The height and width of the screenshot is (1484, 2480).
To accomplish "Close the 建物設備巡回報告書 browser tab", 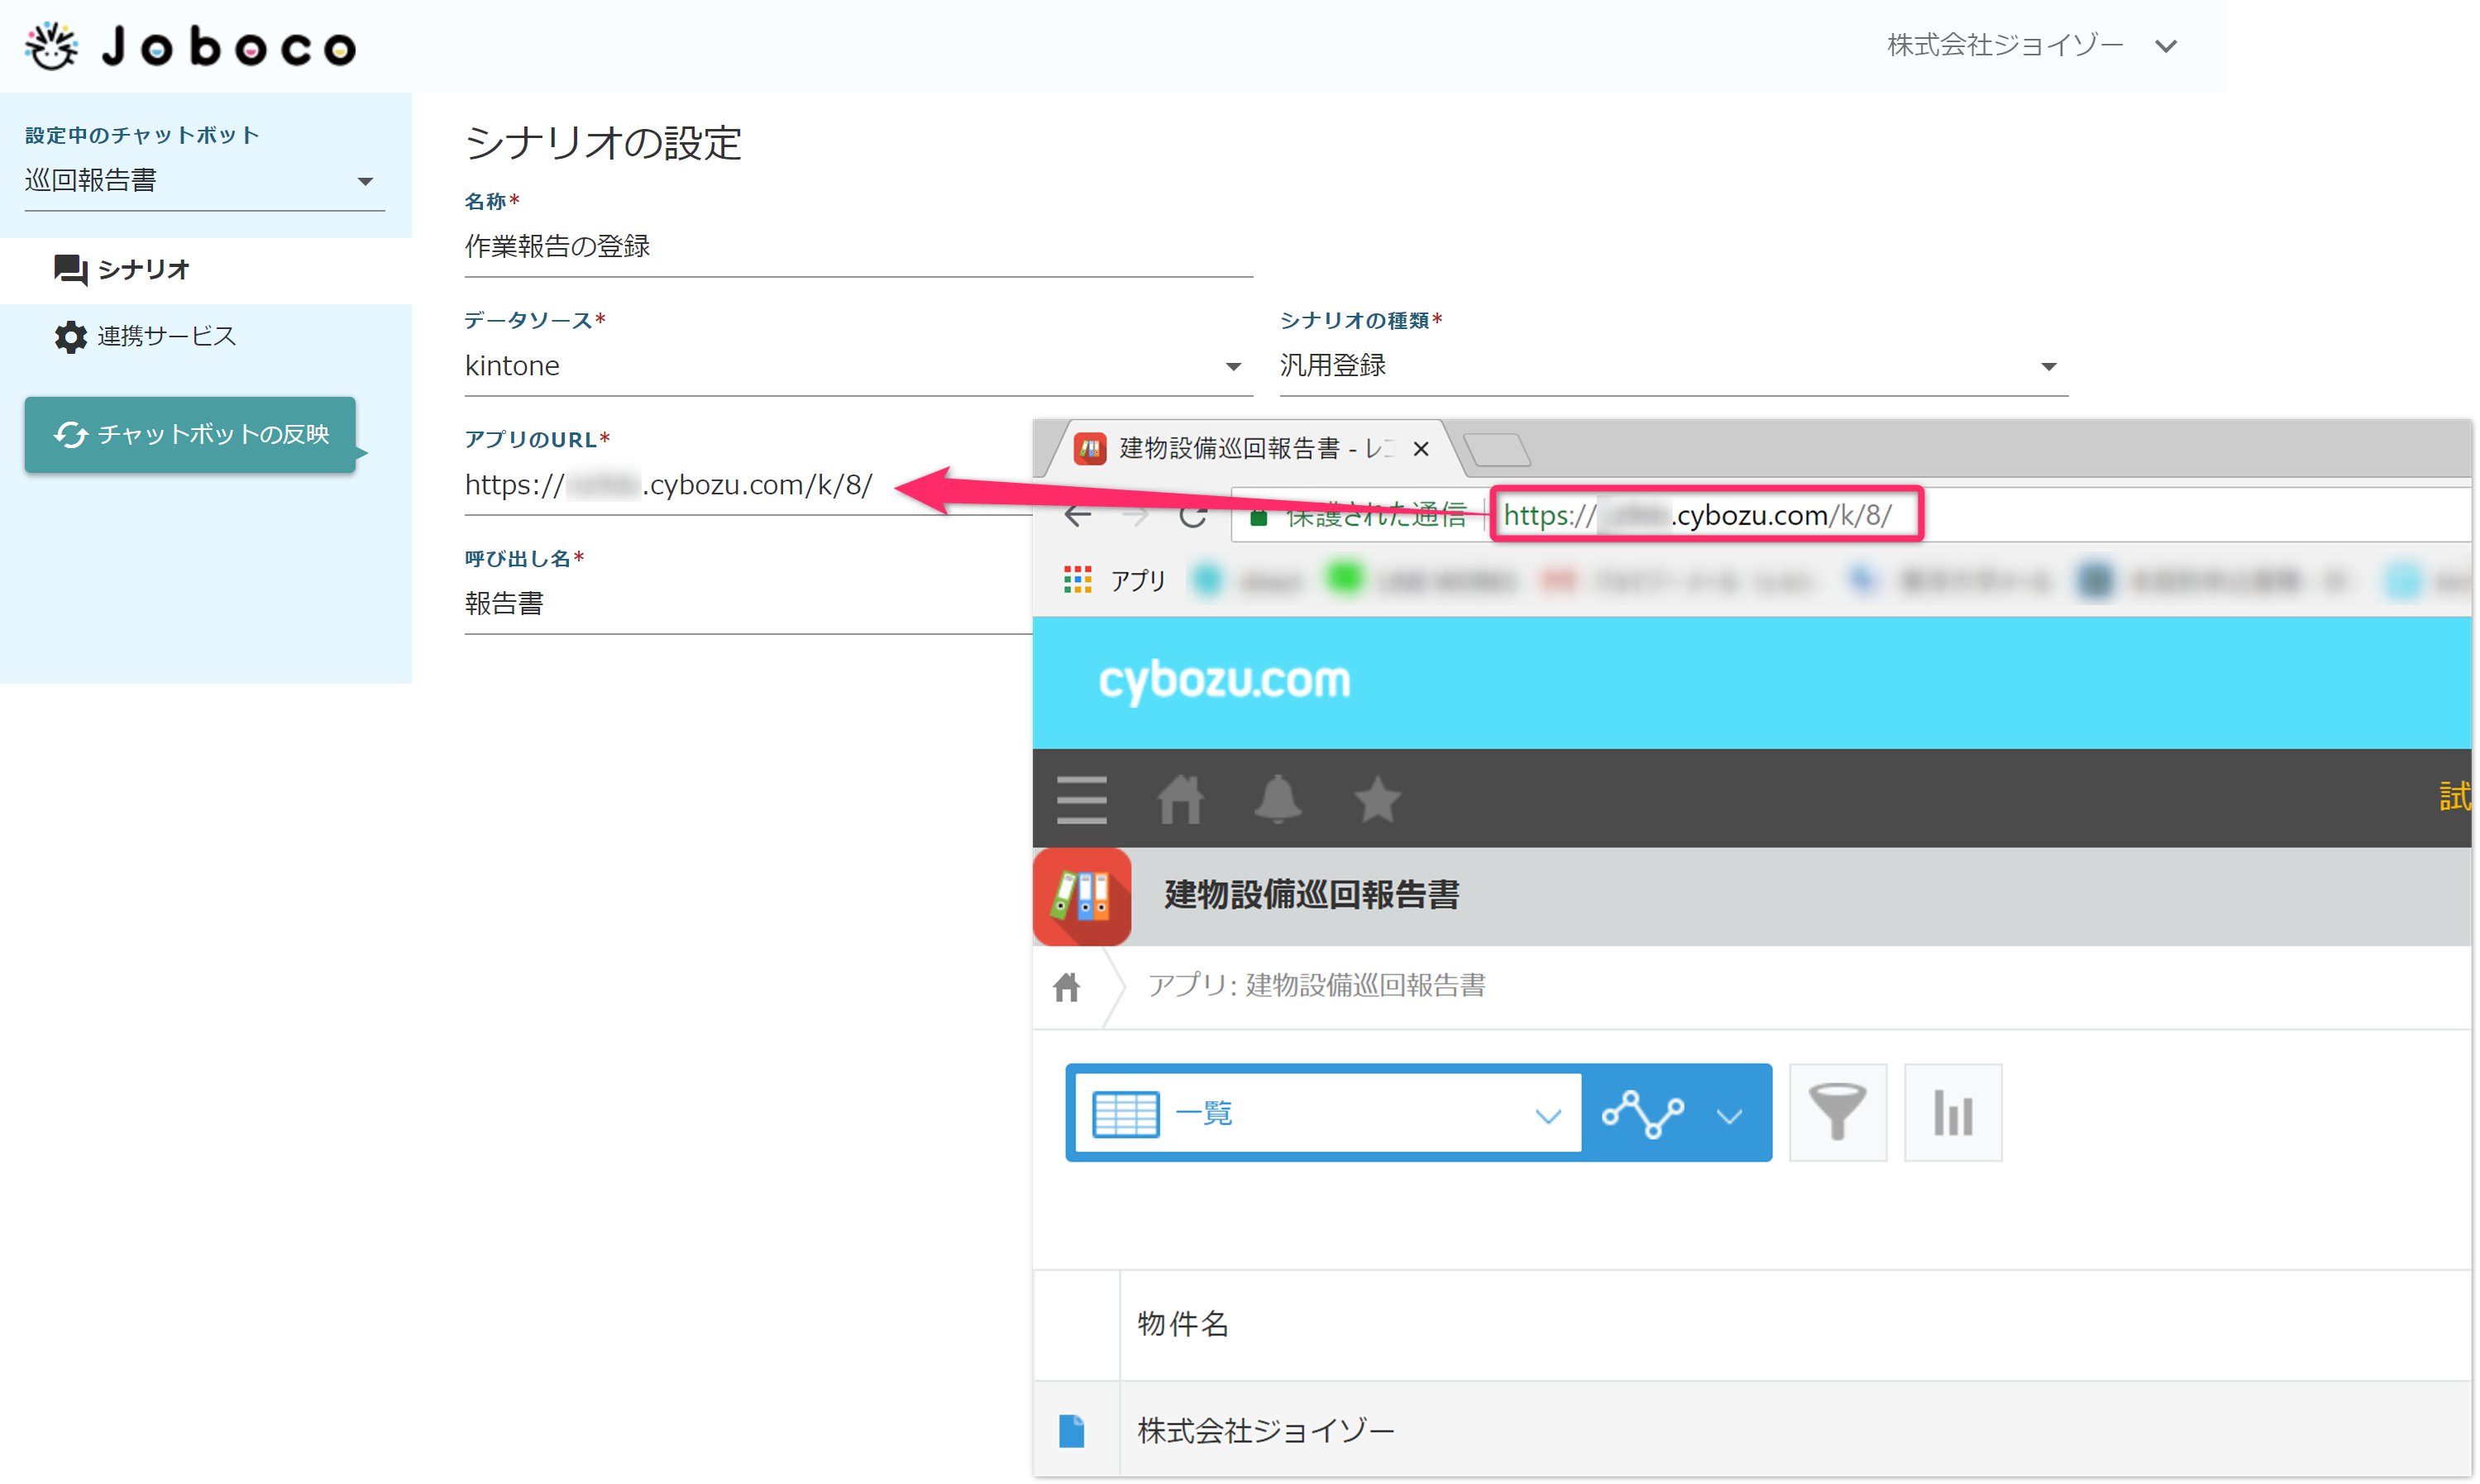I will point(1420,449).
